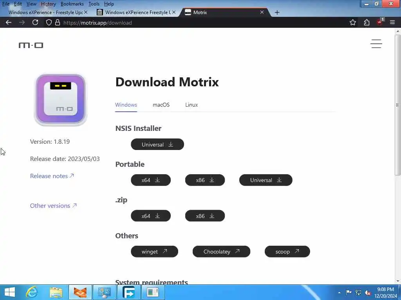Open the History menu
Image resolution: width=401 pixels, height=300 pixels.
click(x=48, y=4)
